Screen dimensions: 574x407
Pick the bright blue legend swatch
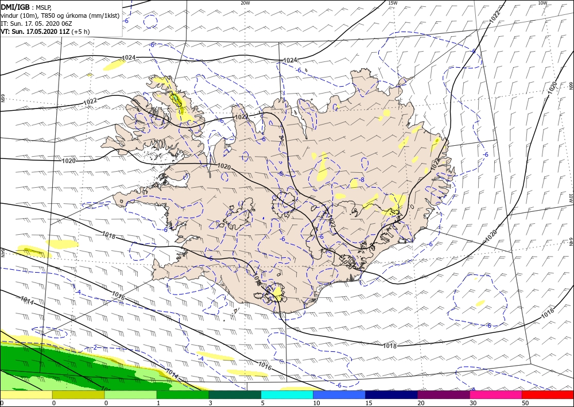tap(339, 394)
